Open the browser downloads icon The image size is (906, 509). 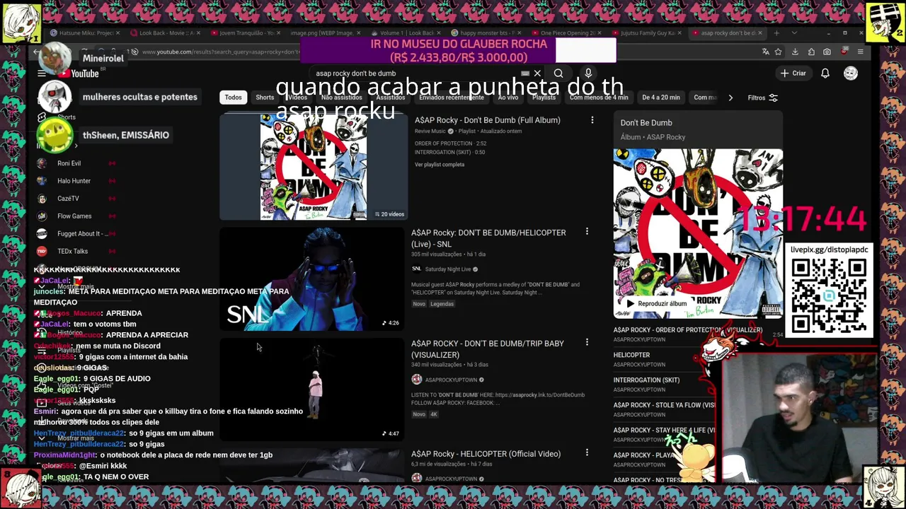pos(795,52)
